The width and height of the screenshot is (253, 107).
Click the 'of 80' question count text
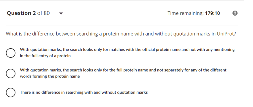(x=43, y=13)
